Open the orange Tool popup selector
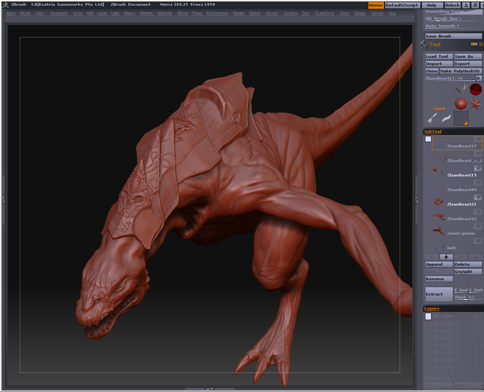Viewport: 484px width, 392px height. [x=439, y=108]
